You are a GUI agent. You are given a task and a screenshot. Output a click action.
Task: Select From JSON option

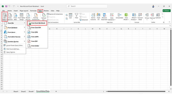(37, 37)
